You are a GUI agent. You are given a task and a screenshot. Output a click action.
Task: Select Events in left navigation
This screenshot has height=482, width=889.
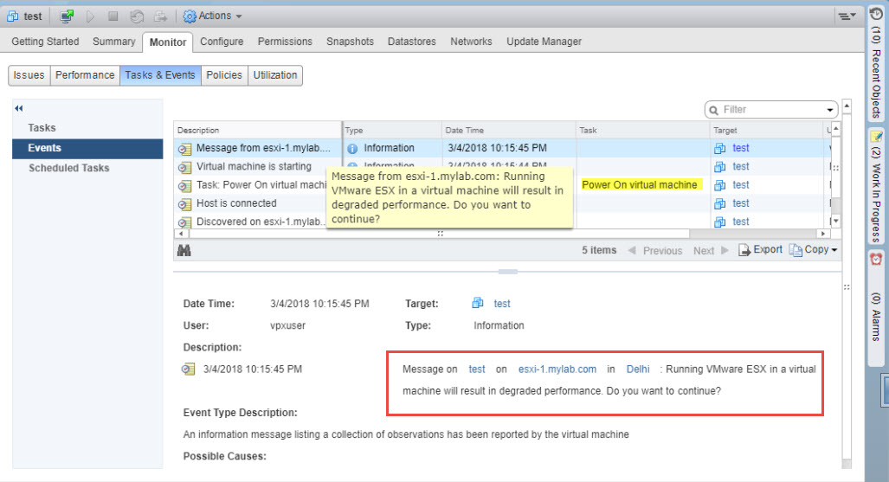87,148
